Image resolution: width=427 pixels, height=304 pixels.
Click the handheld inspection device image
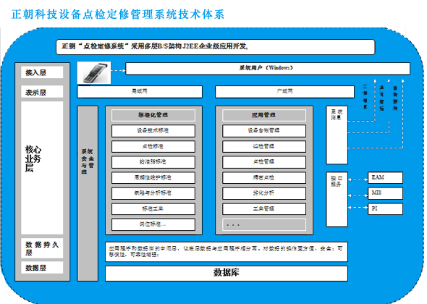point(94,72)
